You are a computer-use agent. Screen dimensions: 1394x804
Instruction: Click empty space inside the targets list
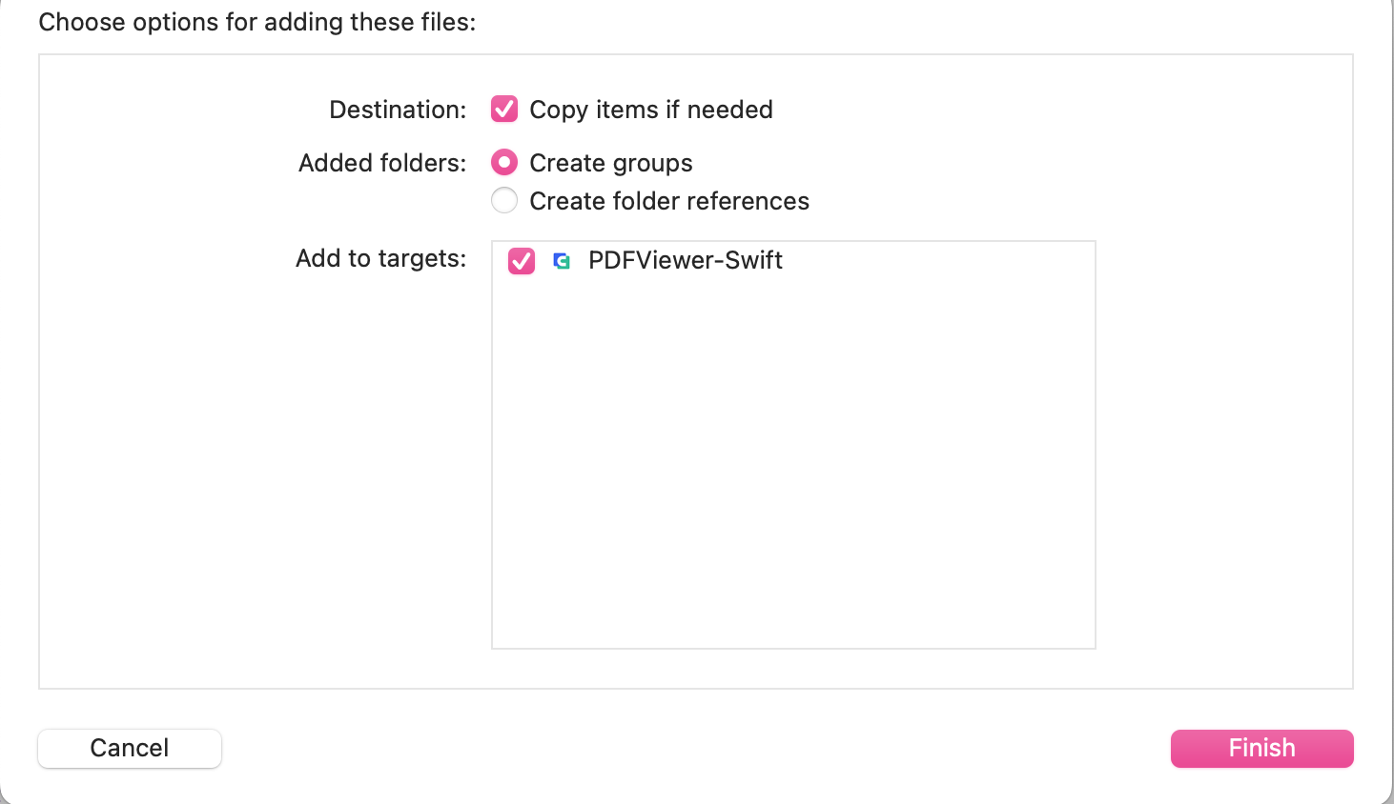(793, 457)
